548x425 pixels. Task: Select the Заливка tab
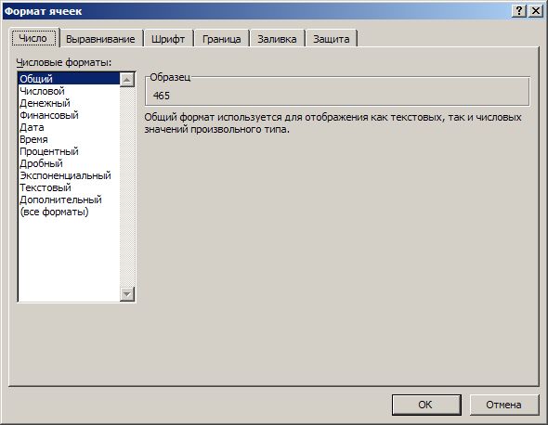(x=277, y=39)
